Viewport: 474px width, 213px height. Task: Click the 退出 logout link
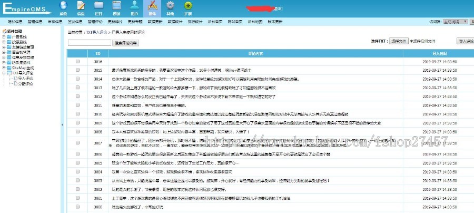pyautogui.click(x=278, y=9)
